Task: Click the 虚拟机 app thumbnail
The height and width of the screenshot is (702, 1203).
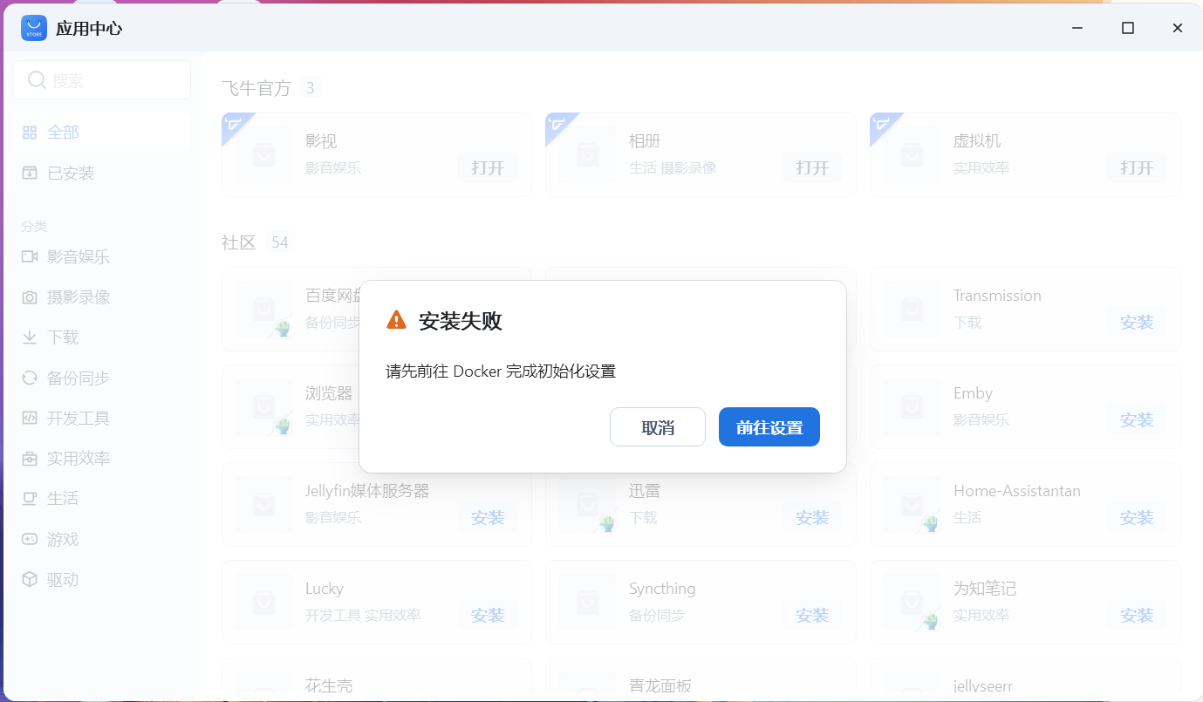Action: (x=912, y=154)
